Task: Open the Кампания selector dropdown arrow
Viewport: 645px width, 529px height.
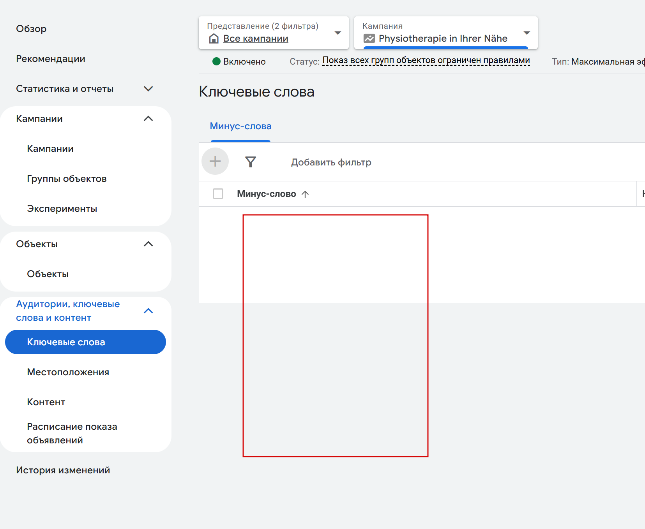Action: [527, 33]
